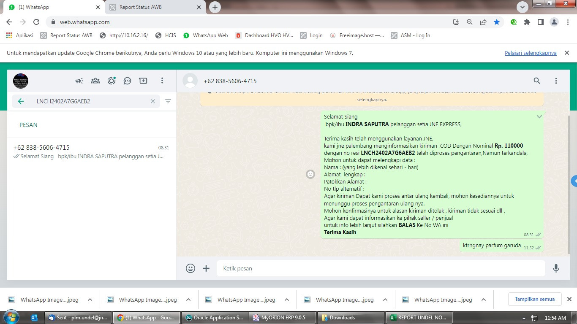Open the Status circle icon
The image size is (577, 324).
[112, 81]
